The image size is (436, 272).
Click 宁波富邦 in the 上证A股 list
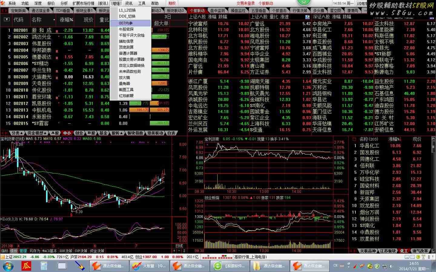click(x=198, y=24)
